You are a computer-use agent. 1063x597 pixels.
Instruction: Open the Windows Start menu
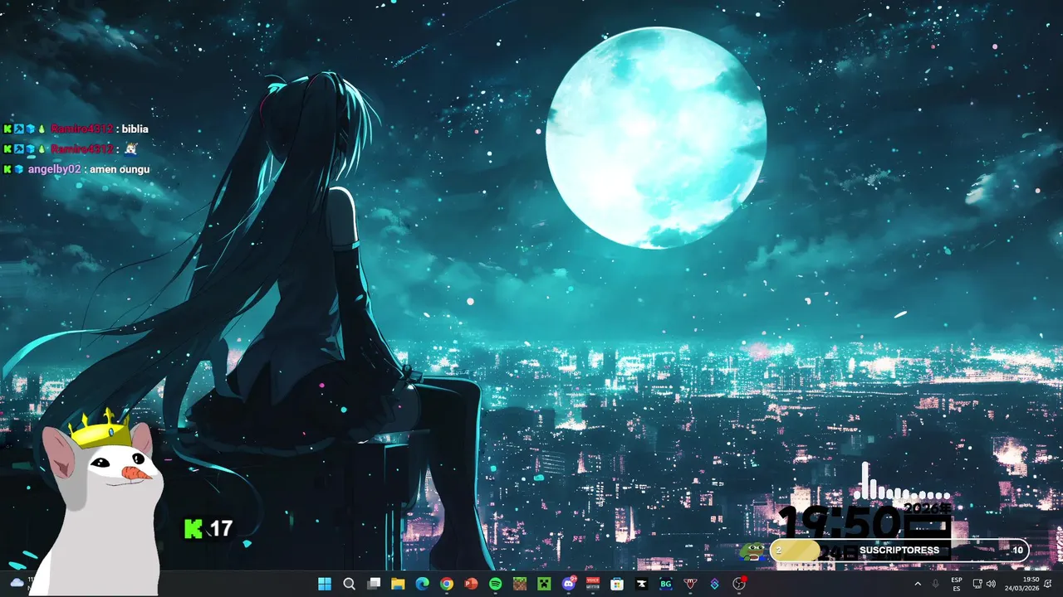(x=325, y=584)
